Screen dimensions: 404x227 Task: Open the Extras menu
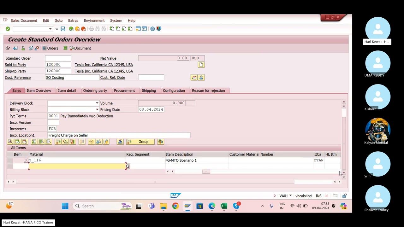73,20
